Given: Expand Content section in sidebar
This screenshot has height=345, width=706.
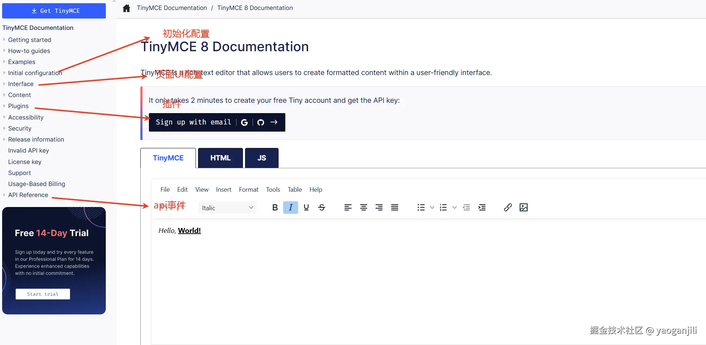Looking at the screenshot, I should 4,95.
